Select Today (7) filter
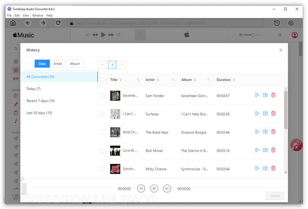308x209 pixels. pyautogui.click(x=59, y=89)
